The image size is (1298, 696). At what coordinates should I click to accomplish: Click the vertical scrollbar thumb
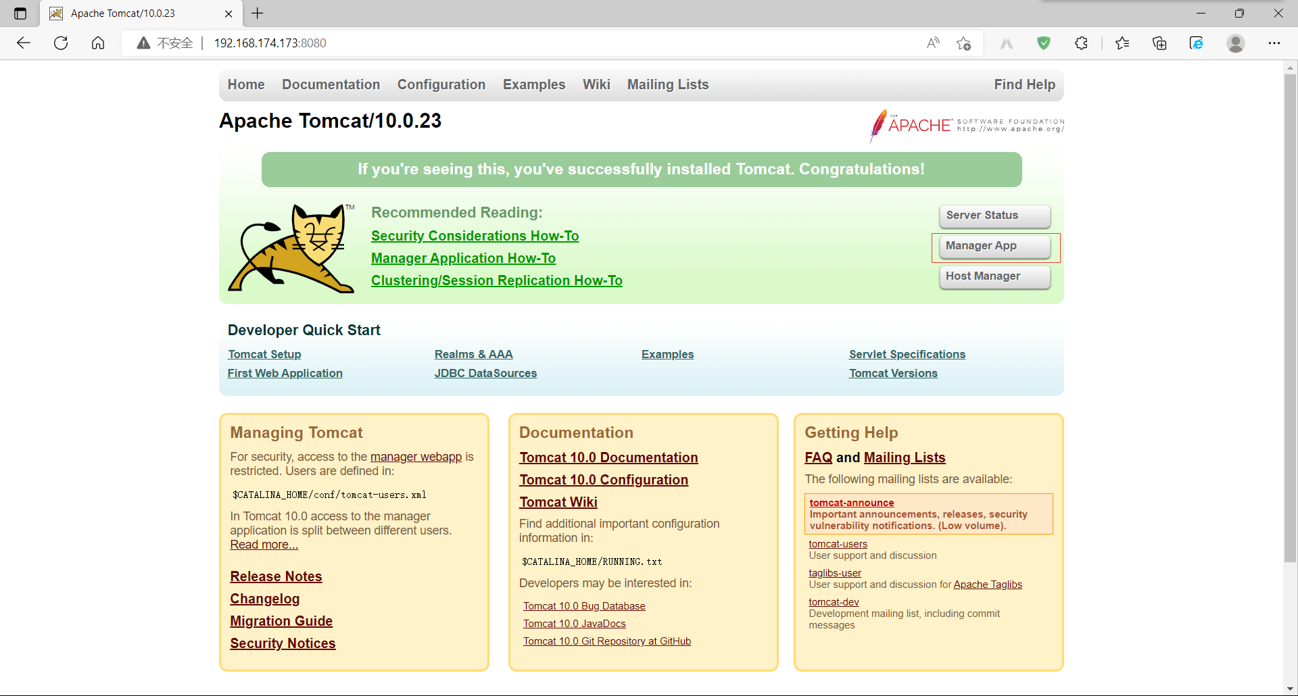[1290, 318]
